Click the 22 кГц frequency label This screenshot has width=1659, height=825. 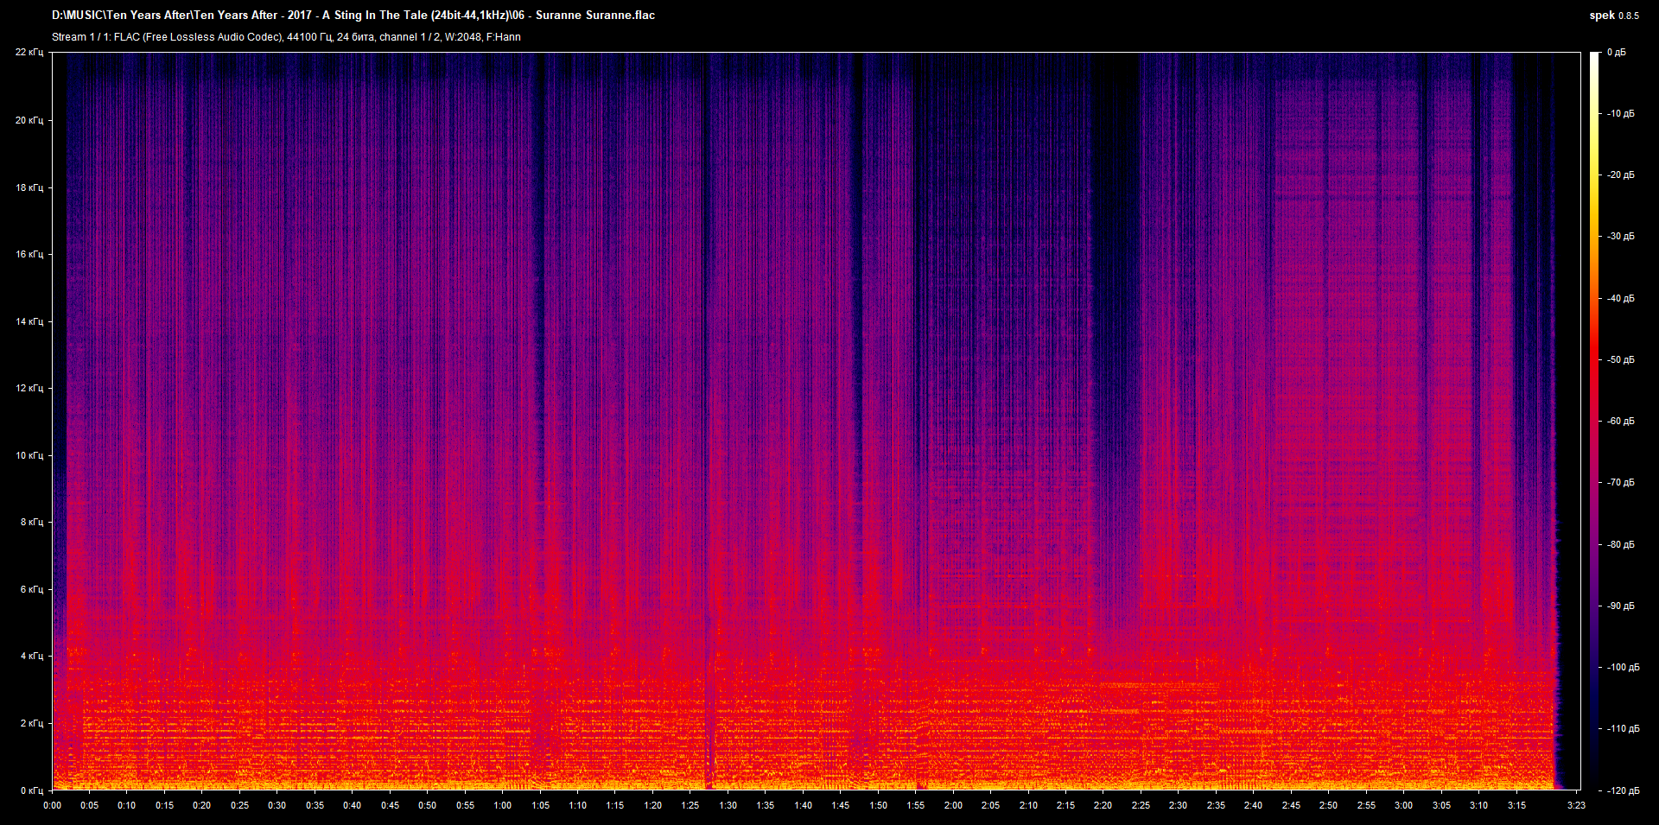point(29,53)
